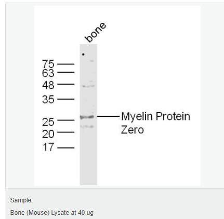Click the 'Myelin Protein' annotation text
The height and width of the screenshot is (219, 224).
pos(155,117)
